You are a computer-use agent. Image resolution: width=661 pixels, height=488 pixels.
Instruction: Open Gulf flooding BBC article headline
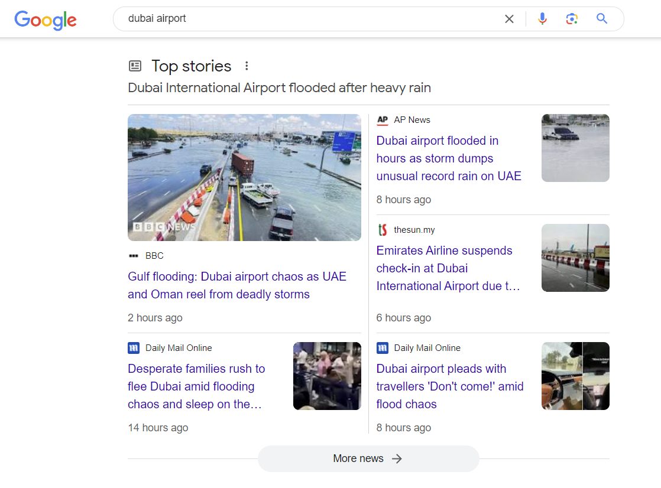coord(237,285)
